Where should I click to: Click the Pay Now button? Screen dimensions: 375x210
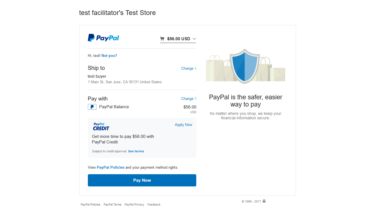pyautogui.click(x=142, y=180)
